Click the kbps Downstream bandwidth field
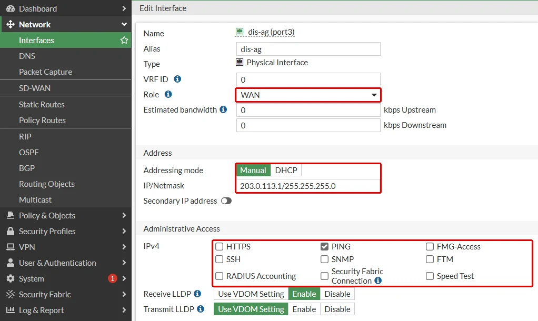The height and width of the screenshot is (321, 538). coord(308,126)
